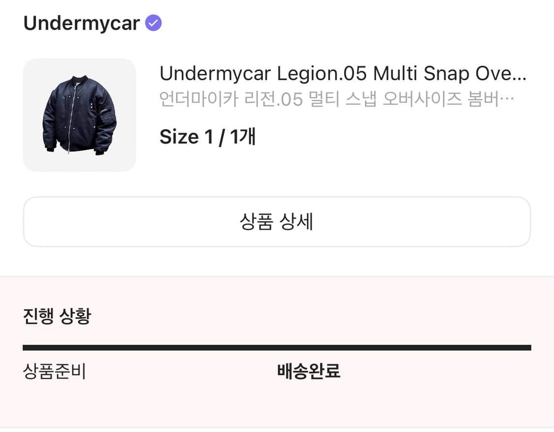
Task: Select the 배송완료 delivery complete status
Action: [x=309, y=372]
